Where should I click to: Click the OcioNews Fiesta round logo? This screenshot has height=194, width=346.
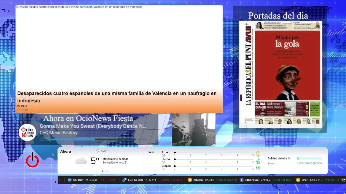pos(27,132)
